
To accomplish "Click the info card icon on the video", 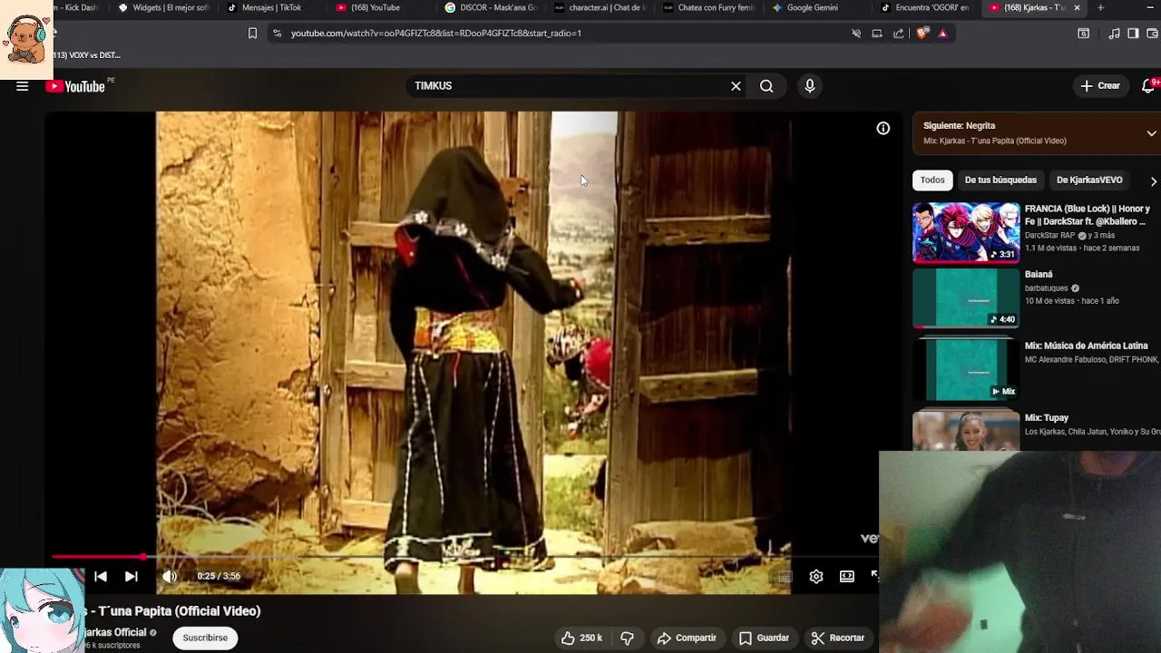I will coord(883,129).
